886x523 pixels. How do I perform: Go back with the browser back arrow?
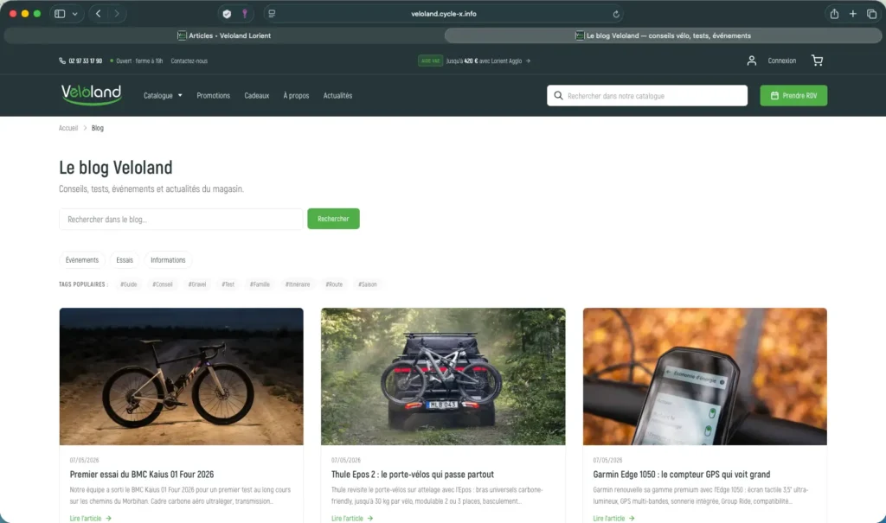[99, 14]
